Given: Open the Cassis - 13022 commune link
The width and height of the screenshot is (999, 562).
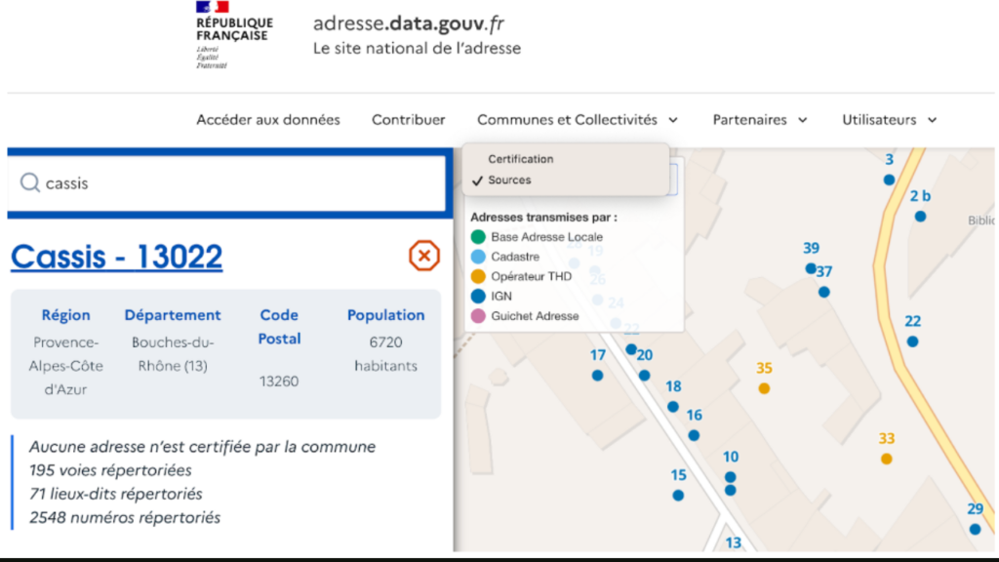Looking at the screenshot, I should click(117, 257).
